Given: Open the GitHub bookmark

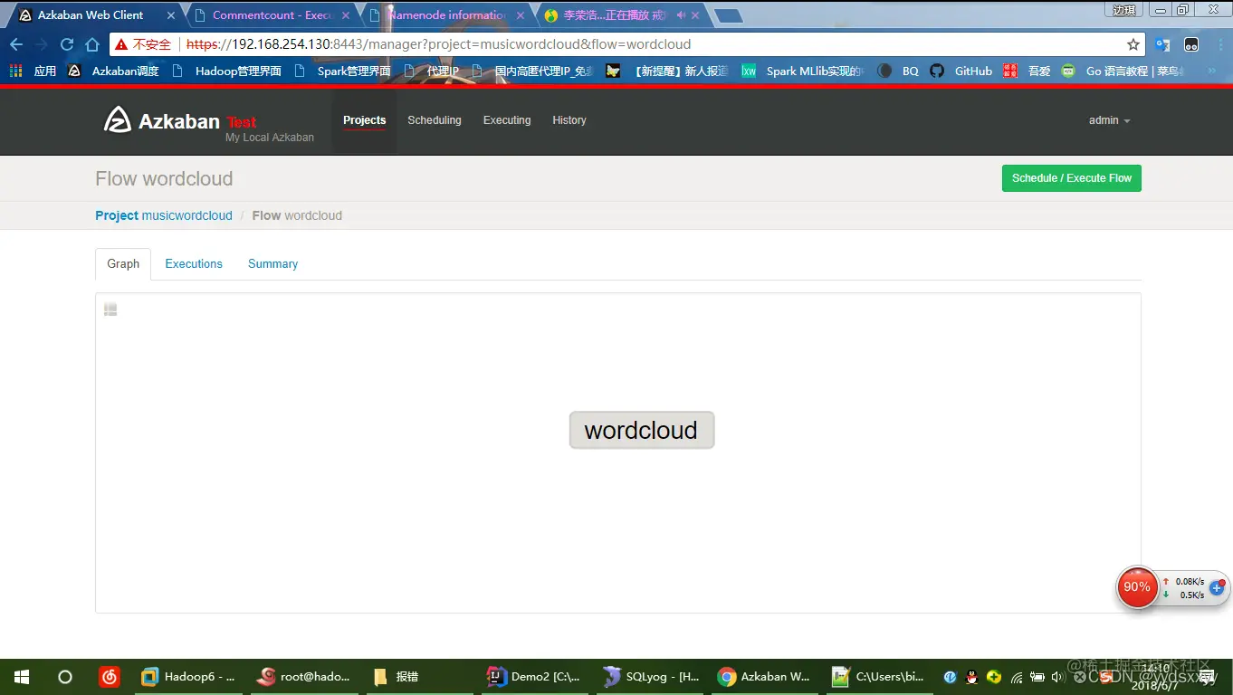Looking at the screenshot, I should (961, 71).
